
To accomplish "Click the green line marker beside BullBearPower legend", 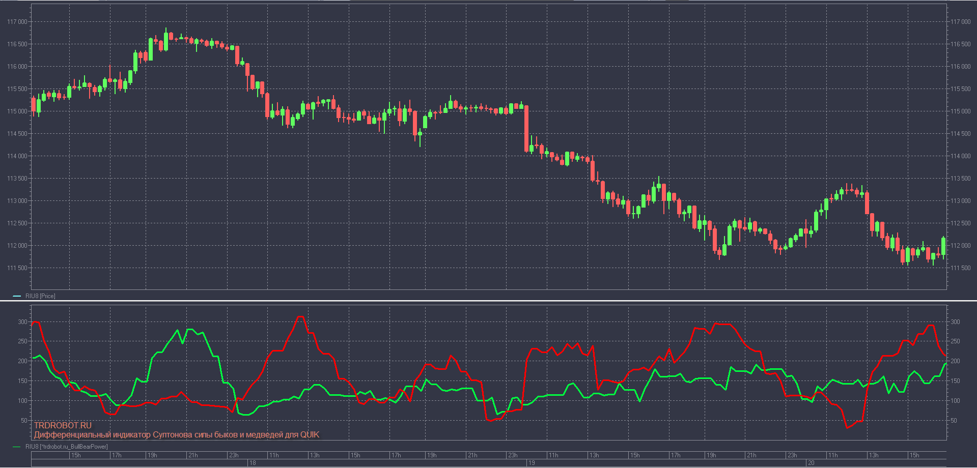I will coord(17,447).
